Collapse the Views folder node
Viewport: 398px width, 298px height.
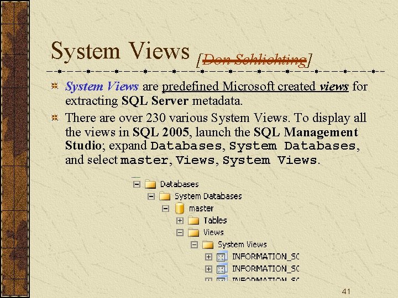[180, 232]
